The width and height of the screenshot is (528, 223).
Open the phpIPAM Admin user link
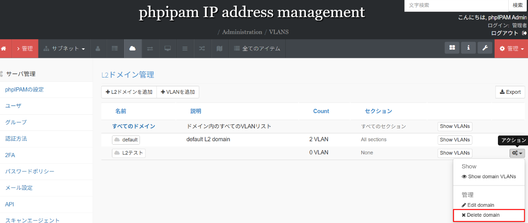click(508, 18)
